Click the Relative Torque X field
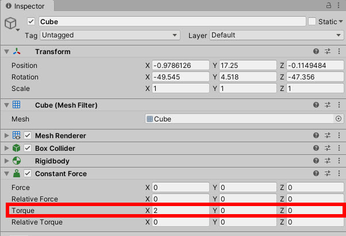 (180, 222)
